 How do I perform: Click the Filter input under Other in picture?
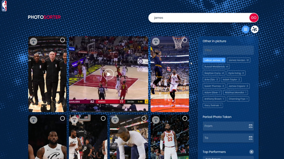click(228, 50)
